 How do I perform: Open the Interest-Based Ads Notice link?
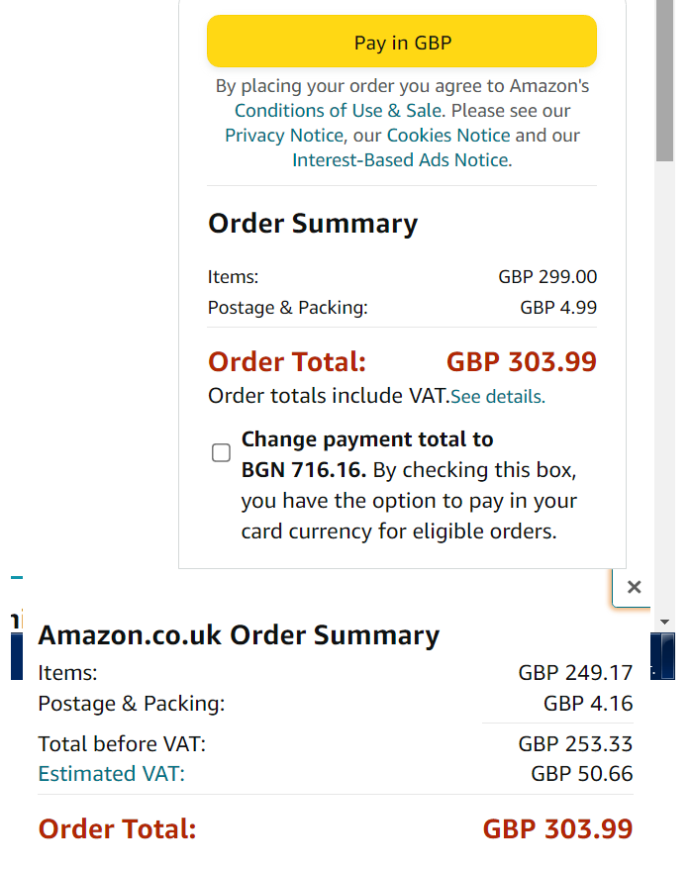(x=401, y=160)
